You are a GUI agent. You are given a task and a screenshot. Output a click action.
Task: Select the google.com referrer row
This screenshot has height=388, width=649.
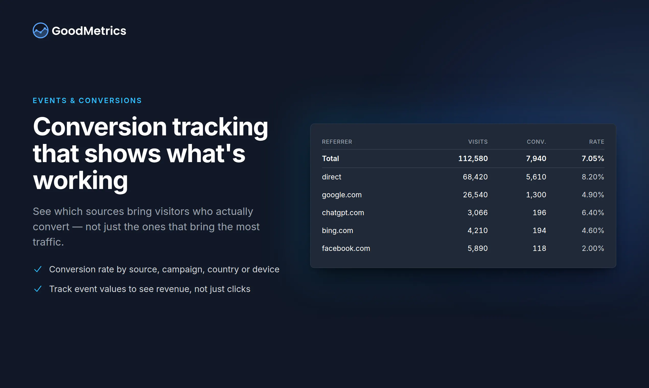pos(463,195)
